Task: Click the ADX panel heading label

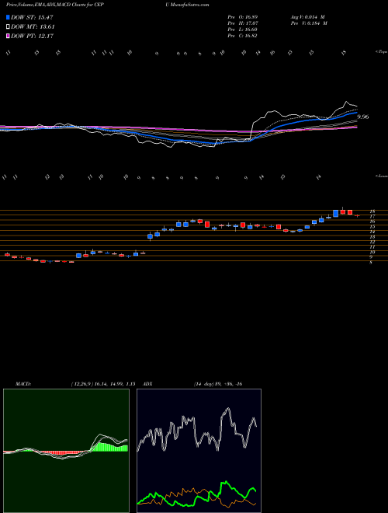Action: (x=148, y=384)
